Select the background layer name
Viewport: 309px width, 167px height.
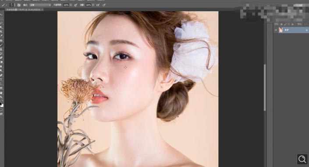coord(287,30)
